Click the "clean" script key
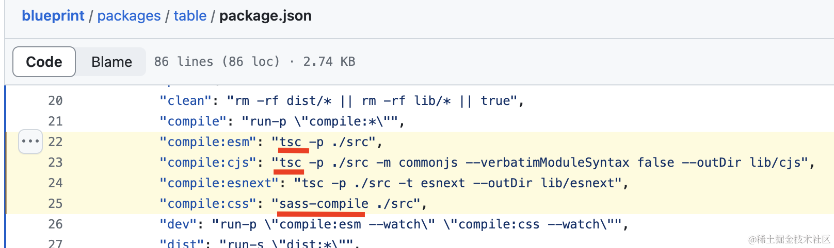This screenshot has width=834, height=248. pyautogui.click(x=186, y=101)
